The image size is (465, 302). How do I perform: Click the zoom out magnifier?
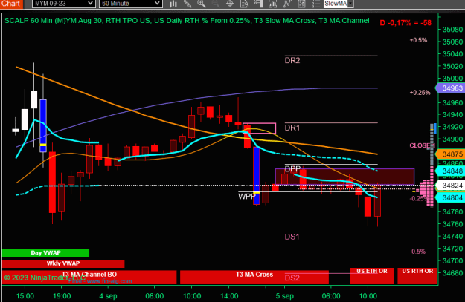pyautogui.click(x=216, y=4)
